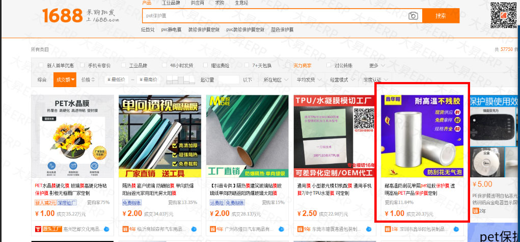Click the 最低价 price input

[117, 79]
